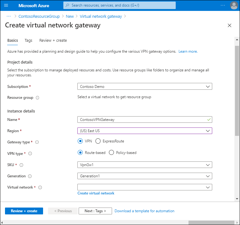The height and width of the screenshot is (225, 240).
Task: Click the scroll down arrow
Action: click(237, 199)
